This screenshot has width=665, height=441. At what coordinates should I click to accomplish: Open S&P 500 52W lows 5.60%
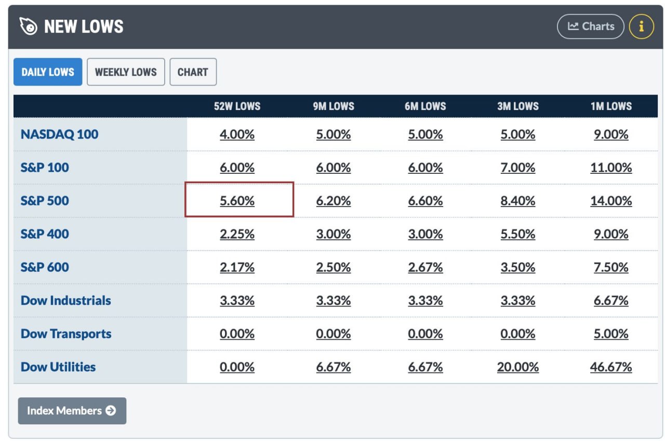point(237,201)
